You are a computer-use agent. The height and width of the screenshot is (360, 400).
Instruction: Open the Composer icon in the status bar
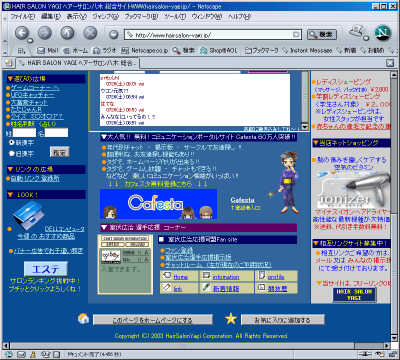[45, 354]
